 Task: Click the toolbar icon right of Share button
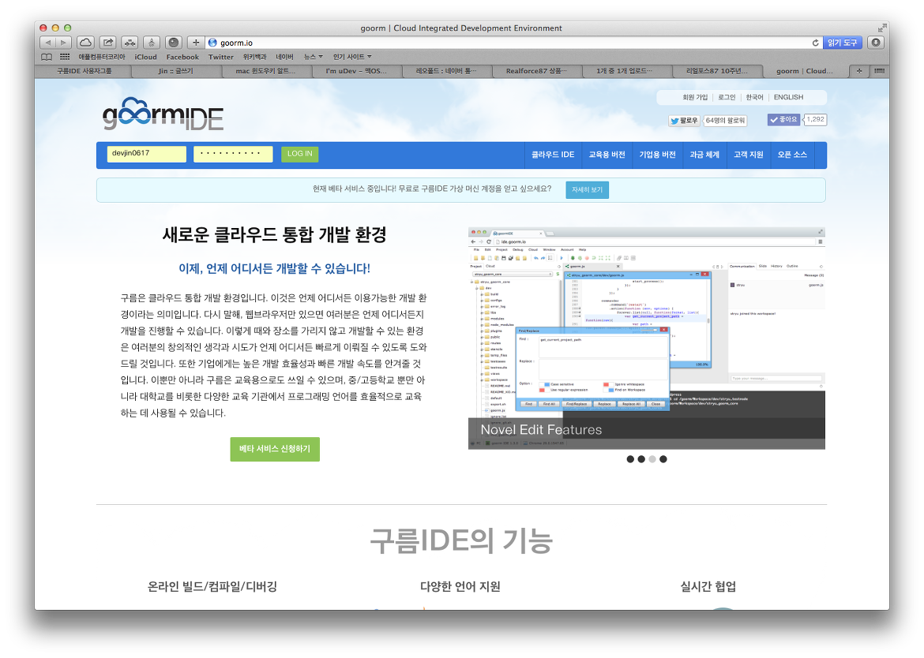(130, 43)
